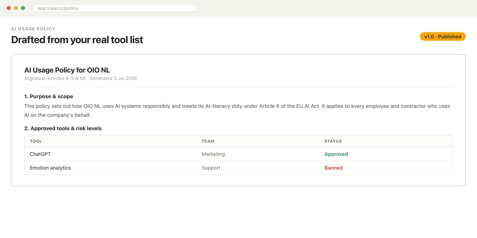Image resolution: width=477 pixels, height=238 pixels.
Task: Click the "Aligned to Articles 4, 5 & 50" subtitle
Action: click(80, 79)
